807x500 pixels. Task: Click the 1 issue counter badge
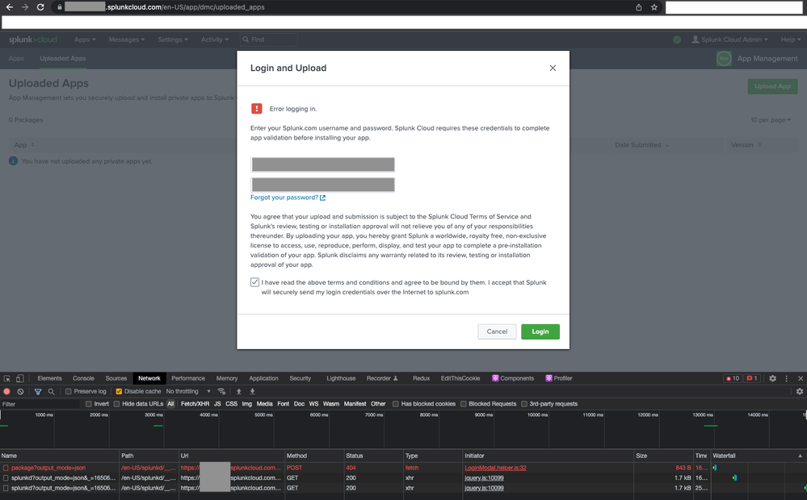pyautogui.click(x=752, y=378)
